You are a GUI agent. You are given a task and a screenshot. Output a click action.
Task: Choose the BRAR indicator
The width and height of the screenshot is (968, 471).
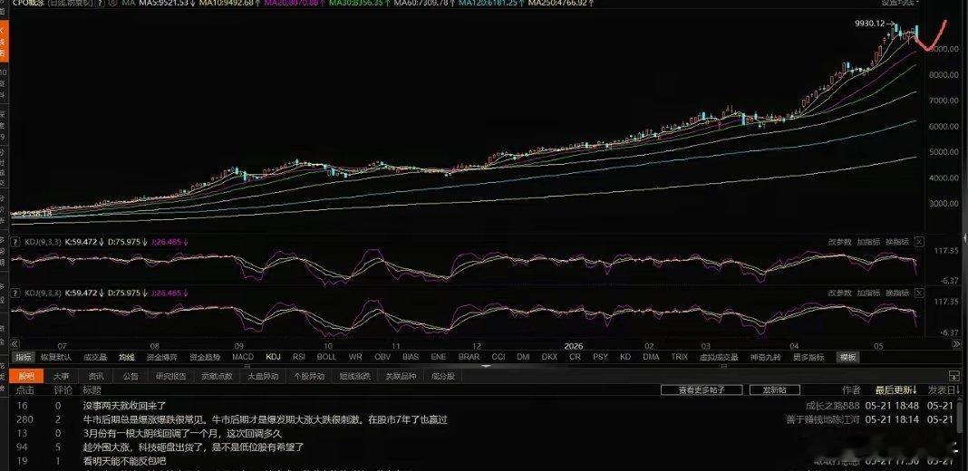tap(469, 357)
